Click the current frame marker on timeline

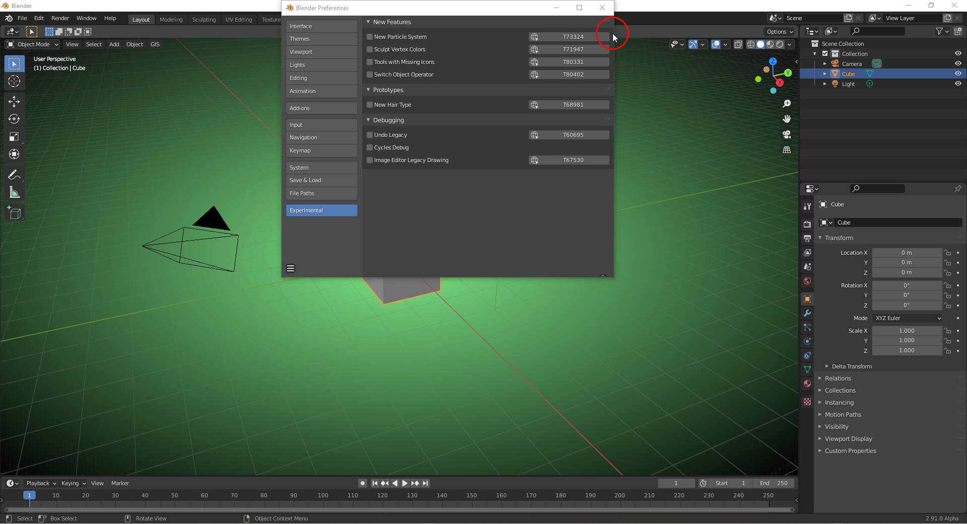pyautogui.click(x=29, y=495)
